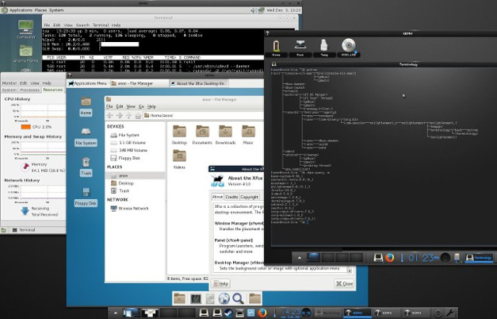Launch Firefox from the bottom taskbar
The width and height of the screenshot is (497, 319).
point(262,313)
